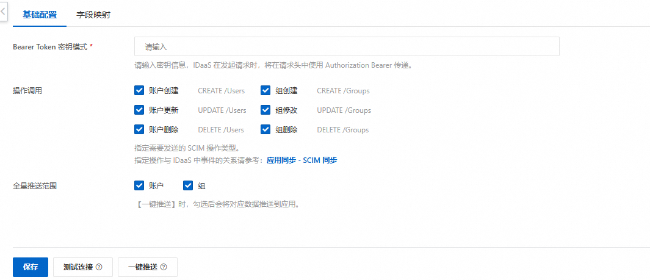Click the CREATE /Groups text
This screenshot has height=280, width=650.
pyautogui.click(x=343, y=91)
